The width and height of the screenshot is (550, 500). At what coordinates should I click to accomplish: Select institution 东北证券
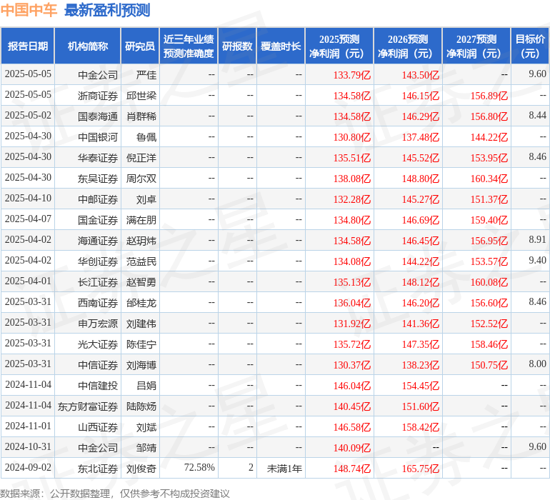98,469
